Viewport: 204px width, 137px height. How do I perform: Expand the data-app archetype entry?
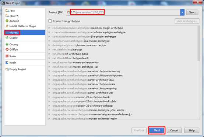[x=49, y=49]
